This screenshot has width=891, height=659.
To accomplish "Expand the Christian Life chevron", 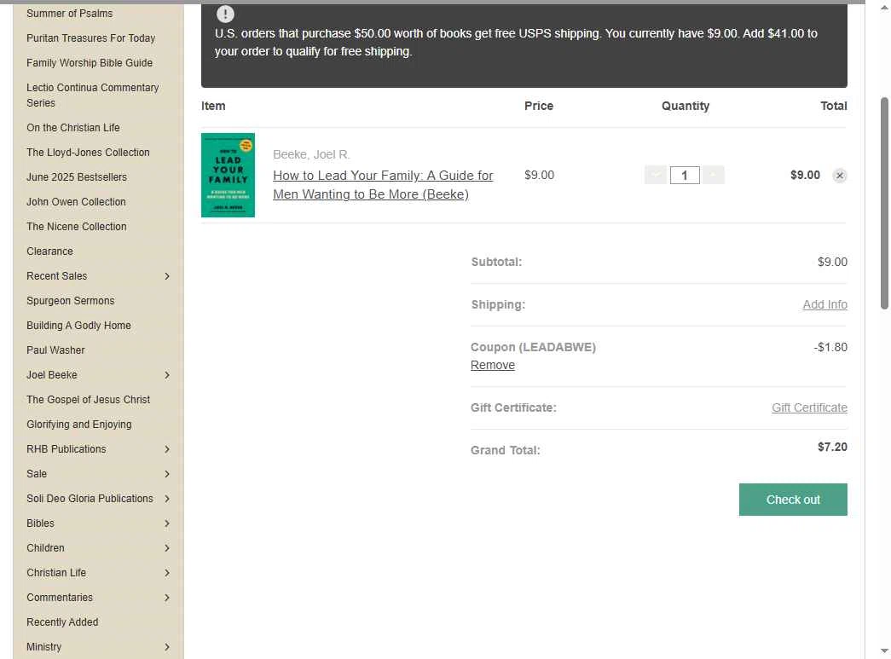I will (x=167, y=573).
